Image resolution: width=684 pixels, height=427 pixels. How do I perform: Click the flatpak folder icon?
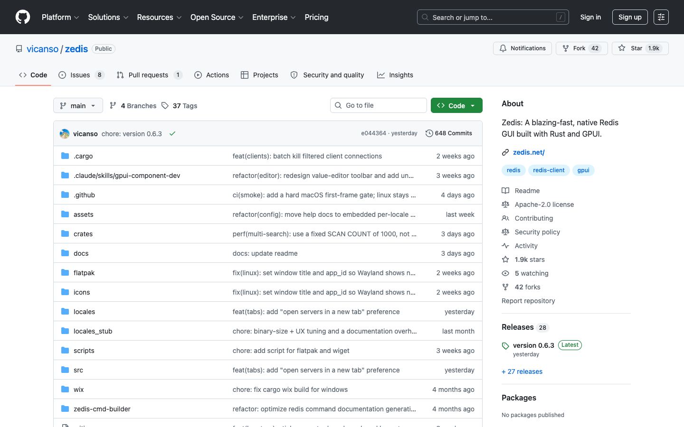click(x=65, y=273)
